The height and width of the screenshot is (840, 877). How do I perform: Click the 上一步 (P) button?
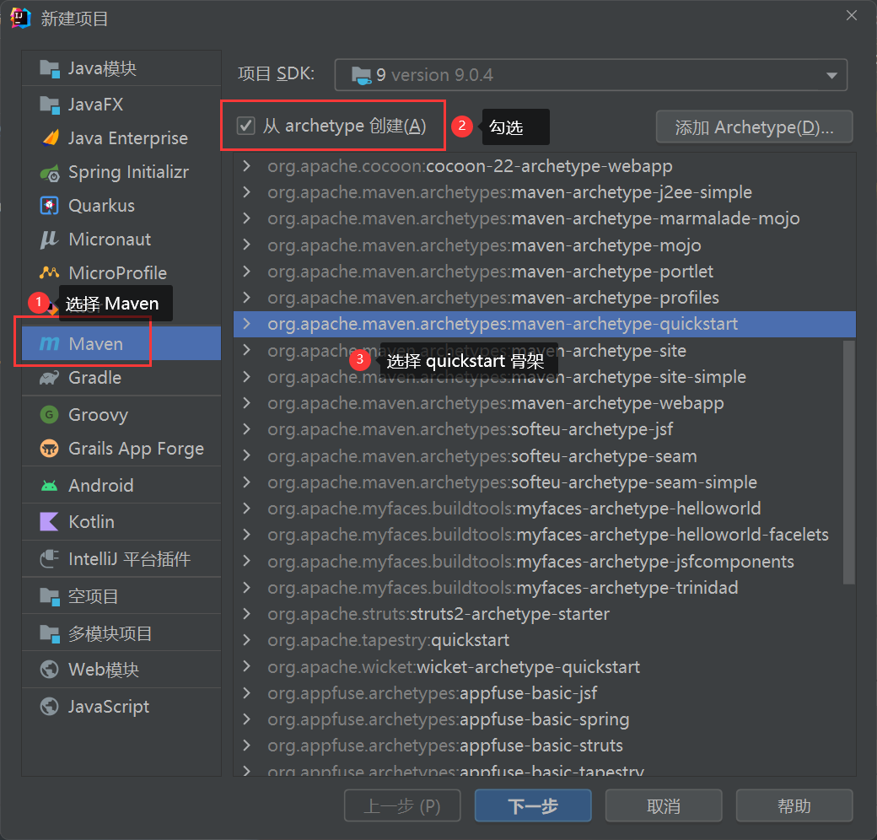tap(402, 806)
